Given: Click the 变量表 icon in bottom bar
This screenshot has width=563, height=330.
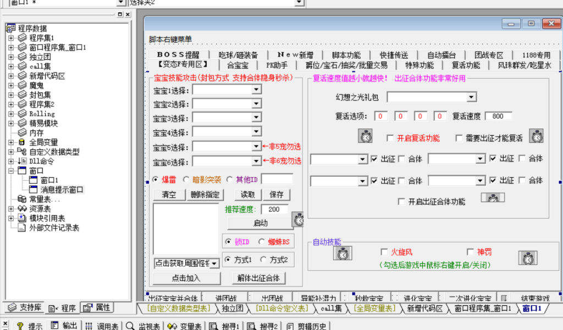Looking at the screenshot, I should [172, 326].
